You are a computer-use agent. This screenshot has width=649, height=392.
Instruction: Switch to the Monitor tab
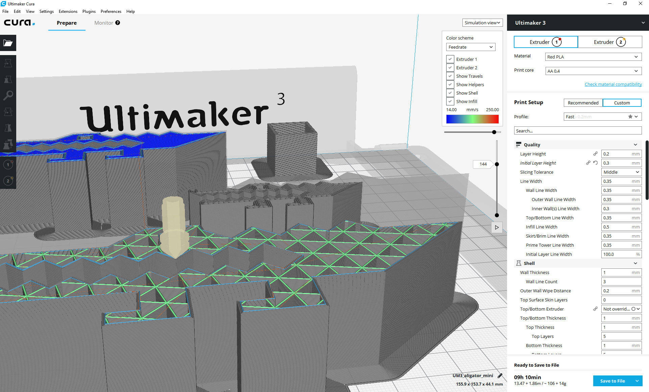coord(103,23)
